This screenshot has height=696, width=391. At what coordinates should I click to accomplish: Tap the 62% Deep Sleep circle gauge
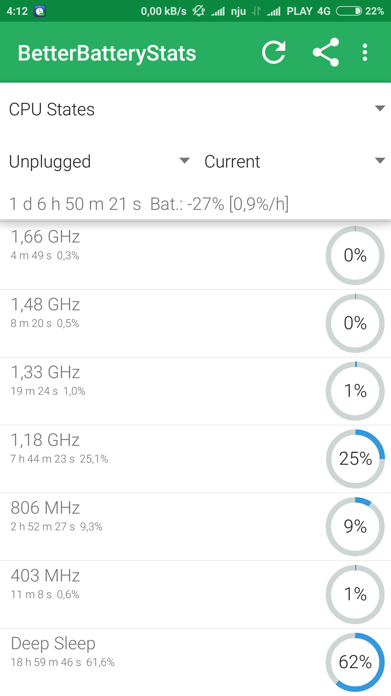(x=355, y=662)
